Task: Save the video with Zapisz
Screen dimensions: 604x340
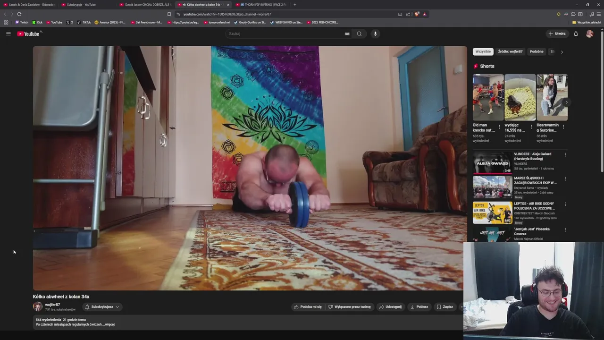Action: (445, 307)
